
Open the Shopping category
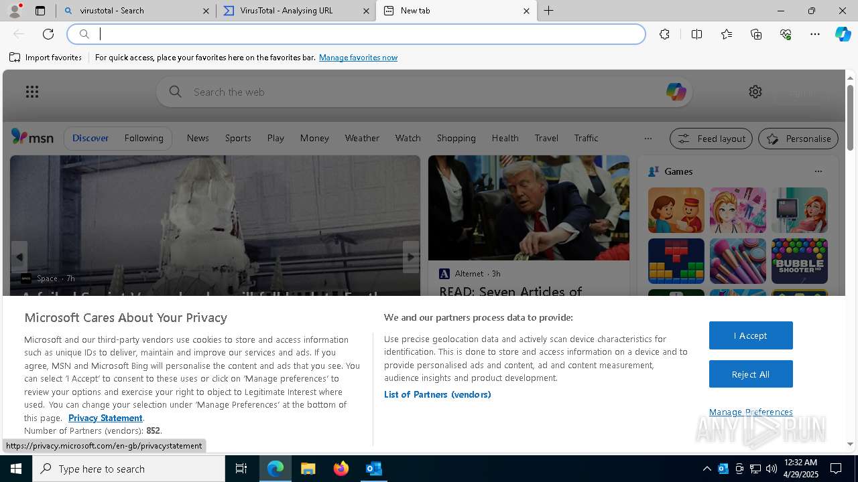[456, 138]
